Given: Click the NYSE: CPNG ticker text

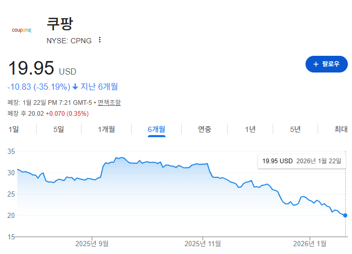Looking at the screenshot, I should click(x=69, y=40).
